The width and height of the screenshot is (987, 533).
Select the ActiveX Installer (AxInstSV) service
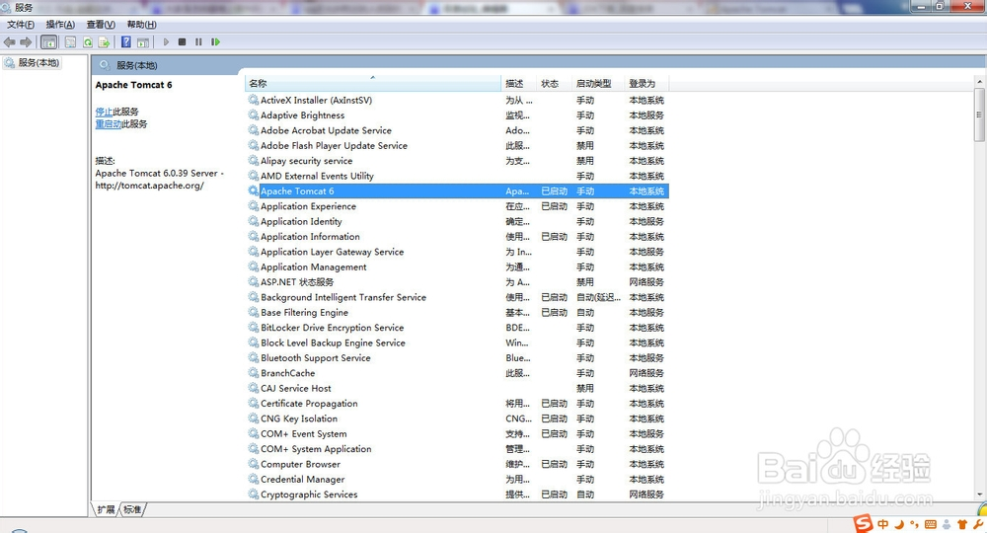tap(456, 100)
